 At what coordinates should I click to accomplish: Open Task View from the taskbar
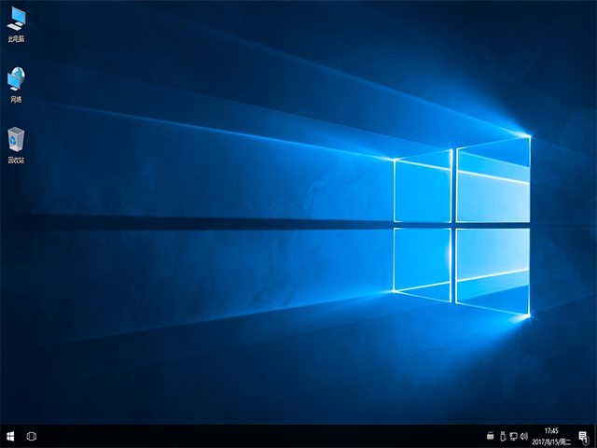click(x=32, y=436)
